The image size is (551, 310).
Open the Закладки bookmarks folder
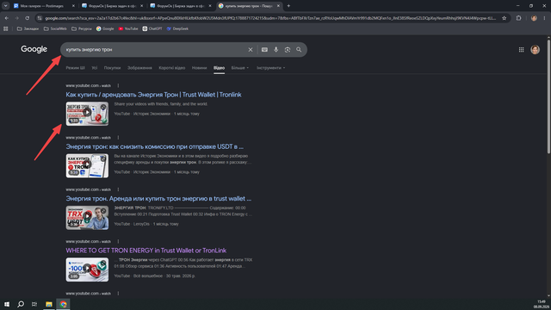click(28, 28)
